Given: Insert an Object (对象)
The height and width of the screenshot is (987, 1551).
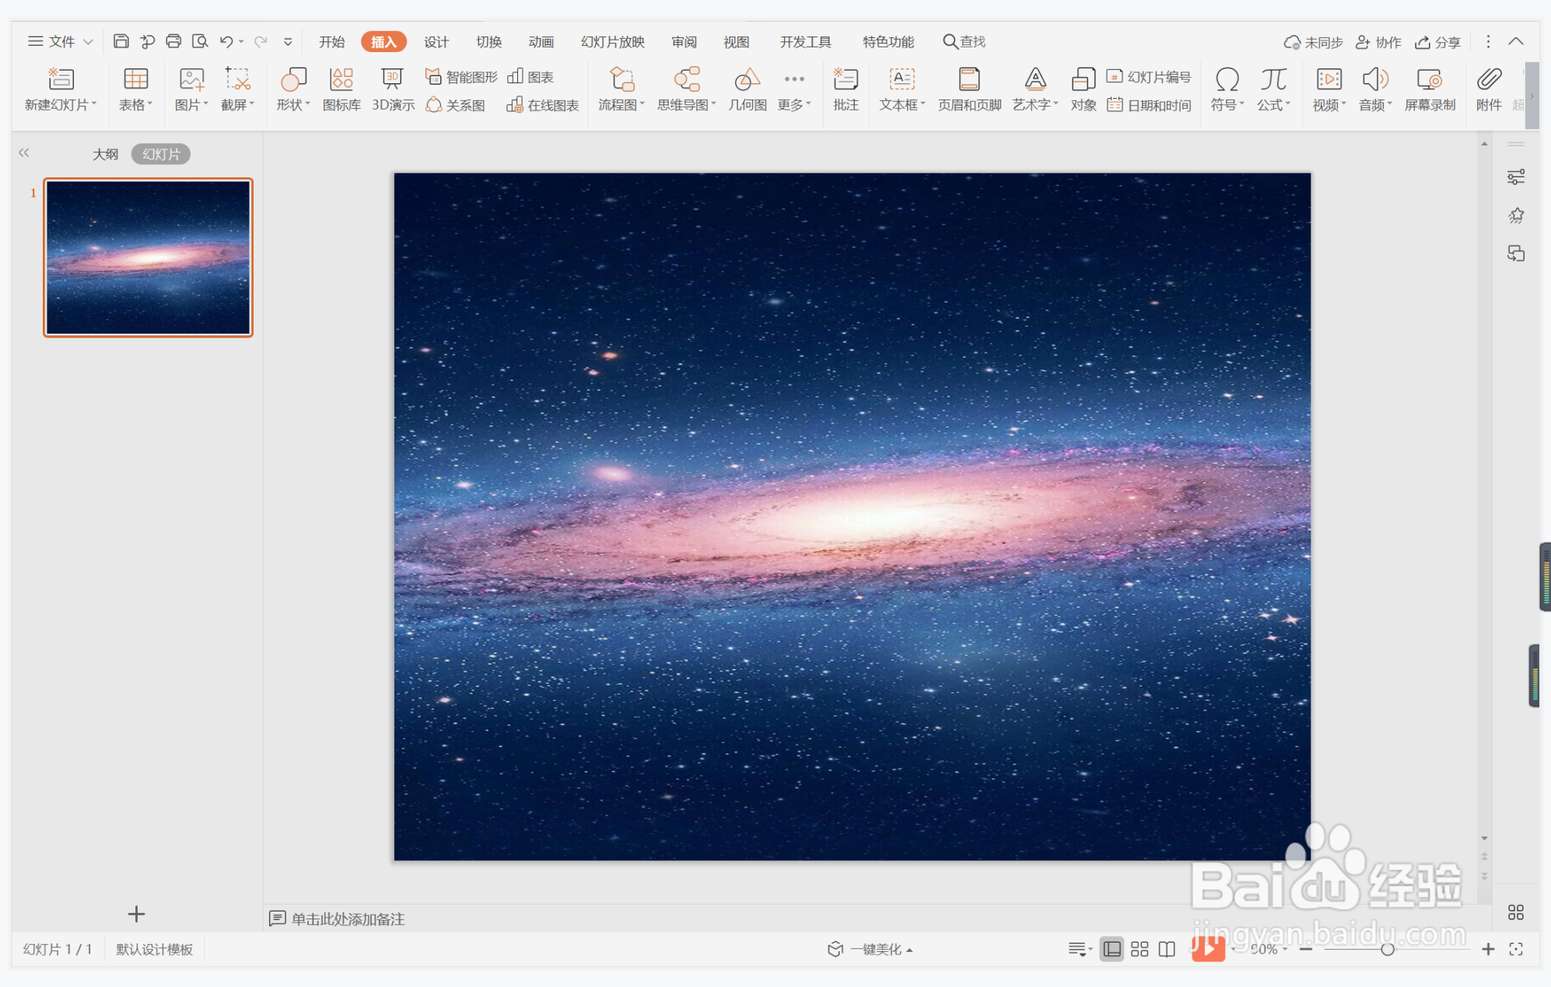Looking at the screenshot, I should pos(1084,90).
